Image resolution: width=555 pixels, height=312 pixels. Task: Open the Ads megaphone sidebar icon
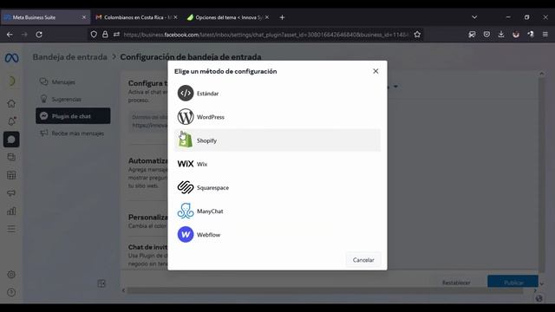click(11, 193)
